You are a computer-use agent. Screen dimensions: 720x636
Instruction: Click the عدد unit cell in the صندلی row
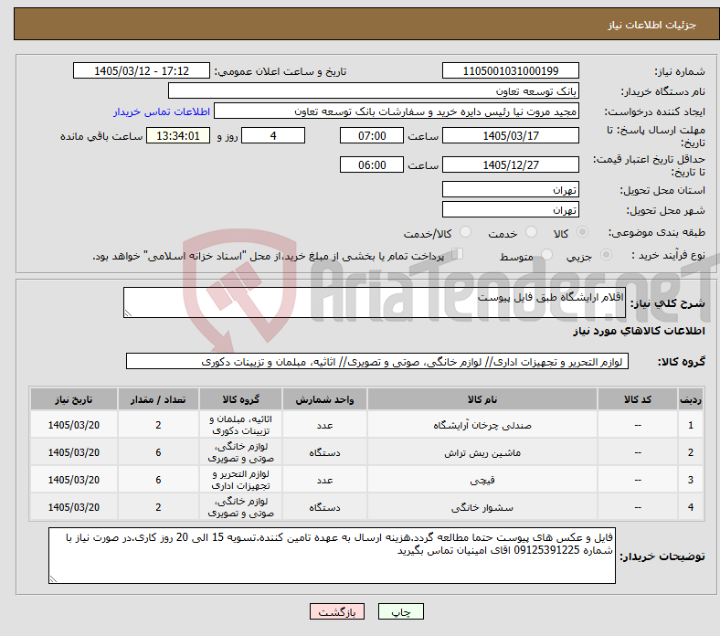324,425
